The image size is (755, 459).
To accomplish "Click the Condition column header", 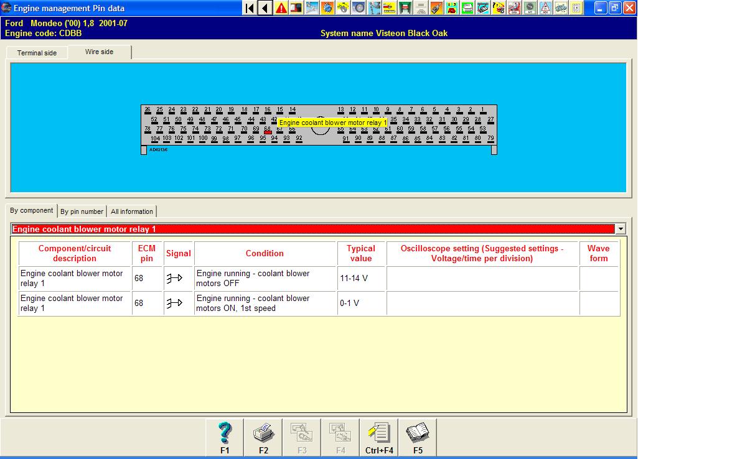I will [x=265, y=253].
